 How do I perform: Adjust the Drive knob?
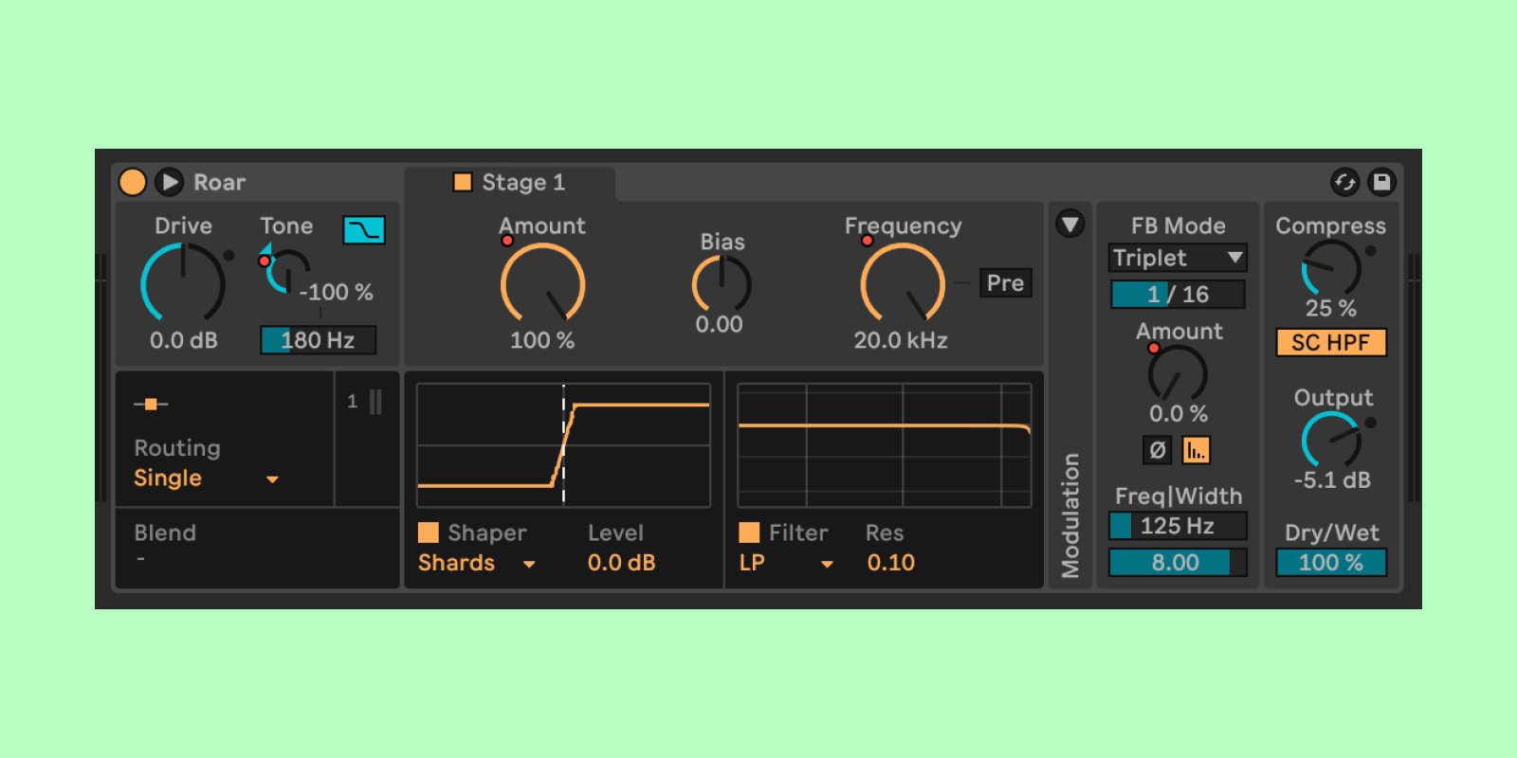(183, 282)
